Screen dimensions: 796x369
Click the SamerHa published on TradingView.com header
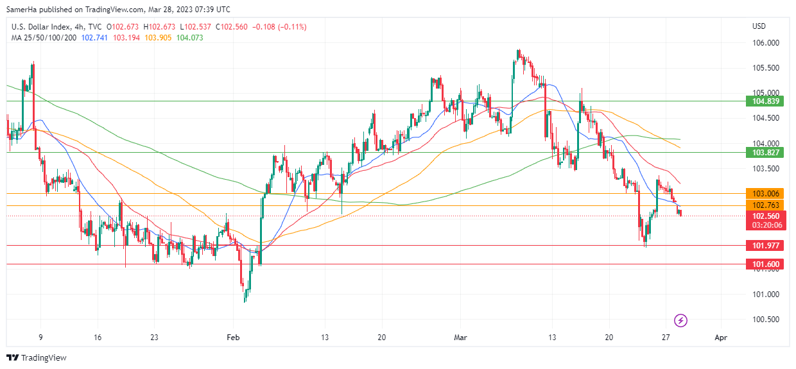coord(119,10)
